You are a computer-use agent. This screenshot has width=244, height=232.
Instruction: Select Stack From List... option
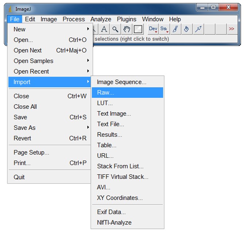tap(127, 166)
